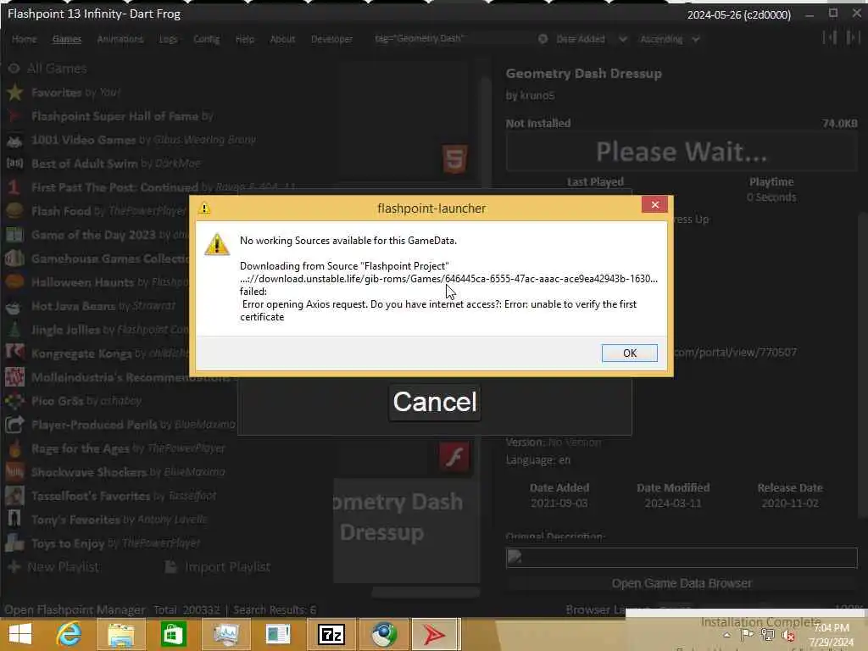Select Toys to Enjoy playlist

[x=103, y=543]
